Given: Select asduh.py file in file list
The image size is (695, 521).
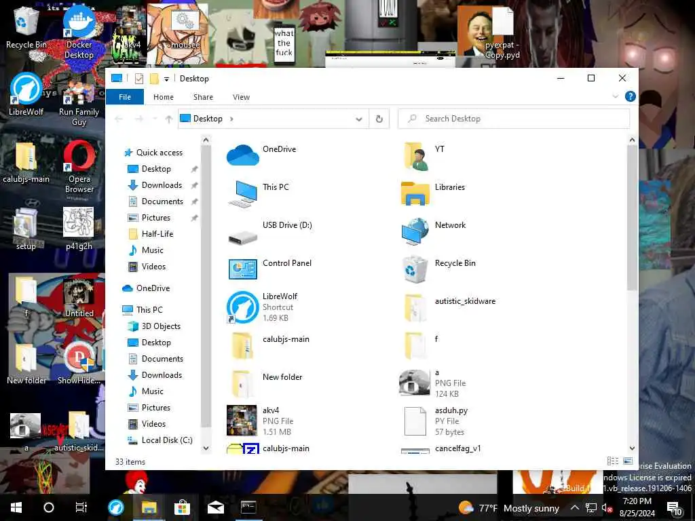Looking at the screenshot, I should 435,421.
